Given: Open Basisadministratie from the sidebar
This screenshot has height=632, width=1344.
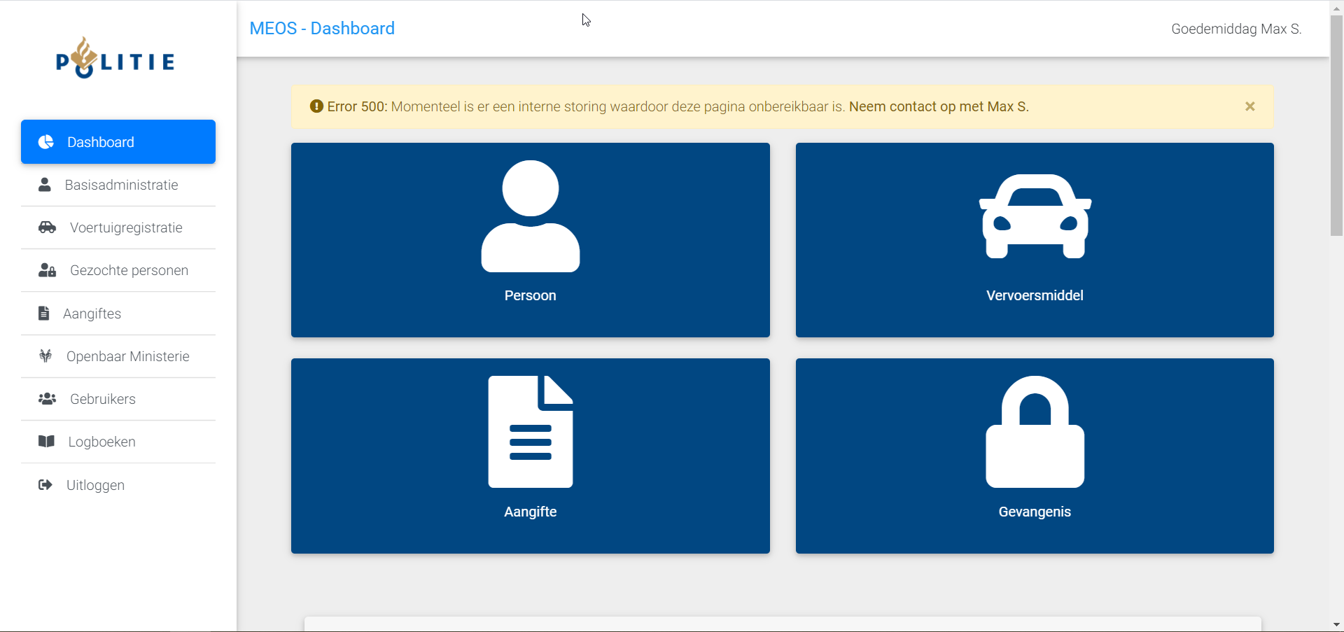Looking at the screenshot, I should 121,185.
